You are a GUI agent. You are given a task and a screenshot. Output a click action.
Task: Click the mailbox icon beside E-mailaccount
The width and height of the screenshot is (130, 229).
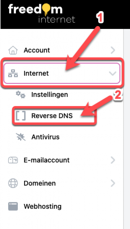pyautogui.click(x=13, y=160)
